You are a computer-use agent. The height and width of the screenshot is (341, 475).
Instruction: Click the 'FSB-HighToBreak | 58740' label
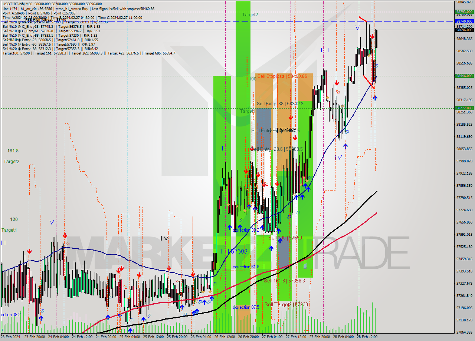pyautogui.click(x=46, y=19)
